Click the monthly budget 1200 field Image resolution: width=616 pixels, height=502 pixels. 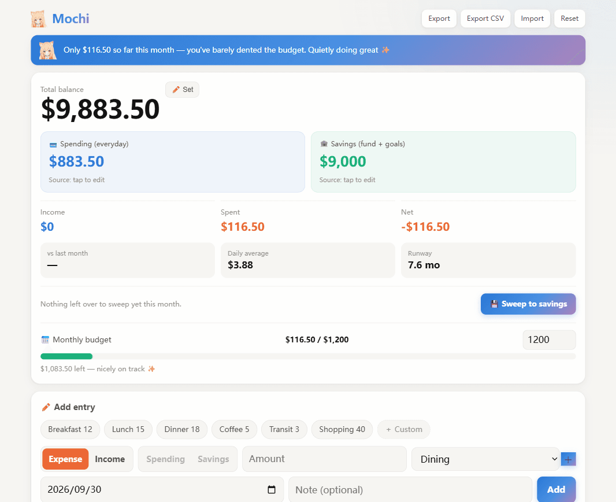coord(549,339)
